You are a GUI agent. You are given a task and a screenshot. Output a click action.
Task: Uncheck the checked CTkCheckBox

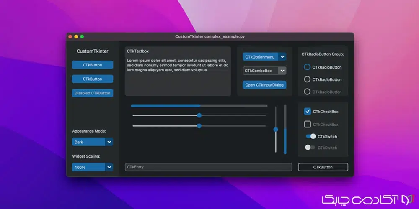(308, 112)
